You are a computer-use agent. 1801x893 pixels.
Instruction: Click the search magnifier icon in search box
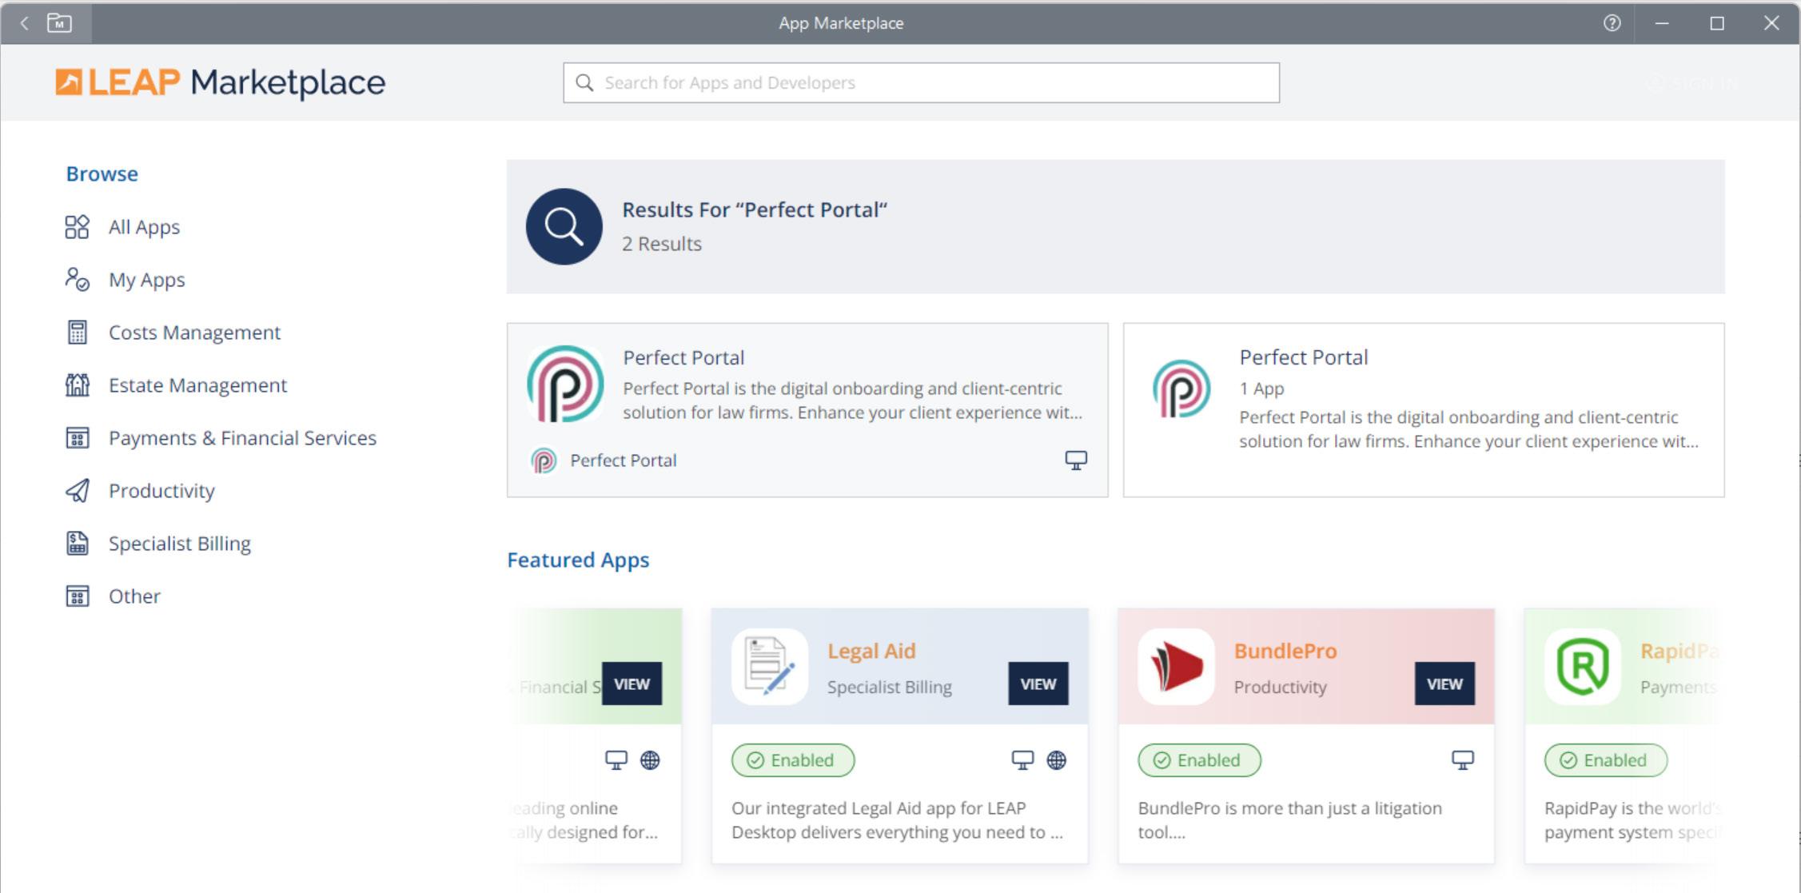pyautogui.click(x=584, y=83)
